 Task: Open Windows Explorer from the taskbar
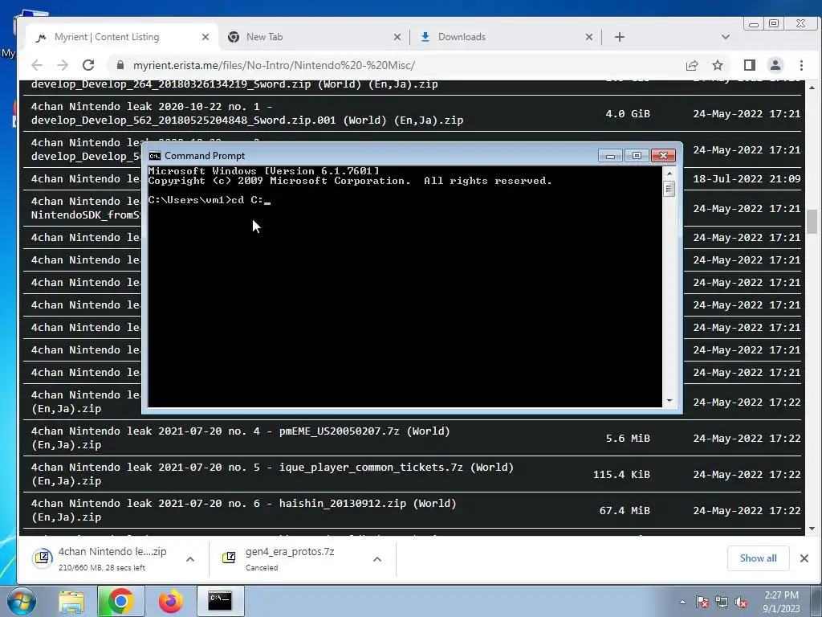pyautogui.click(x=71, y=602)
